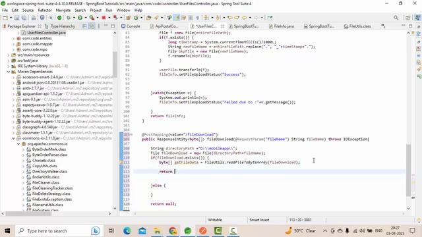Click the New Java Package icon

129,18
